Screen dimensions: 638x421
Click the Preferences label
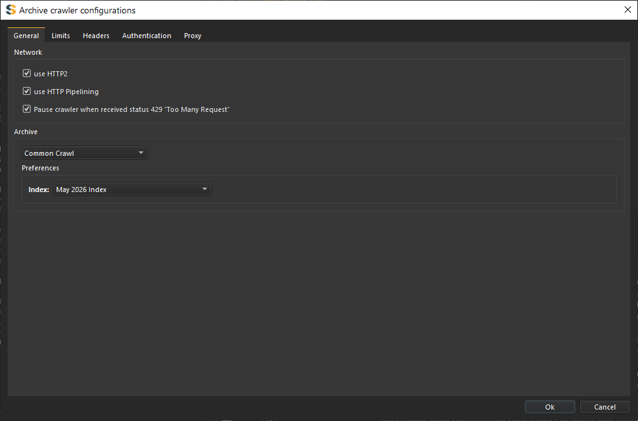coord(40,168)
